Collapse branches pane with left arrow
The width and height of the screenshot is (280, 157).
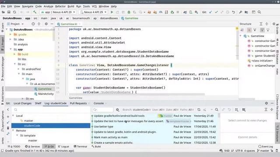click(8, 109)
